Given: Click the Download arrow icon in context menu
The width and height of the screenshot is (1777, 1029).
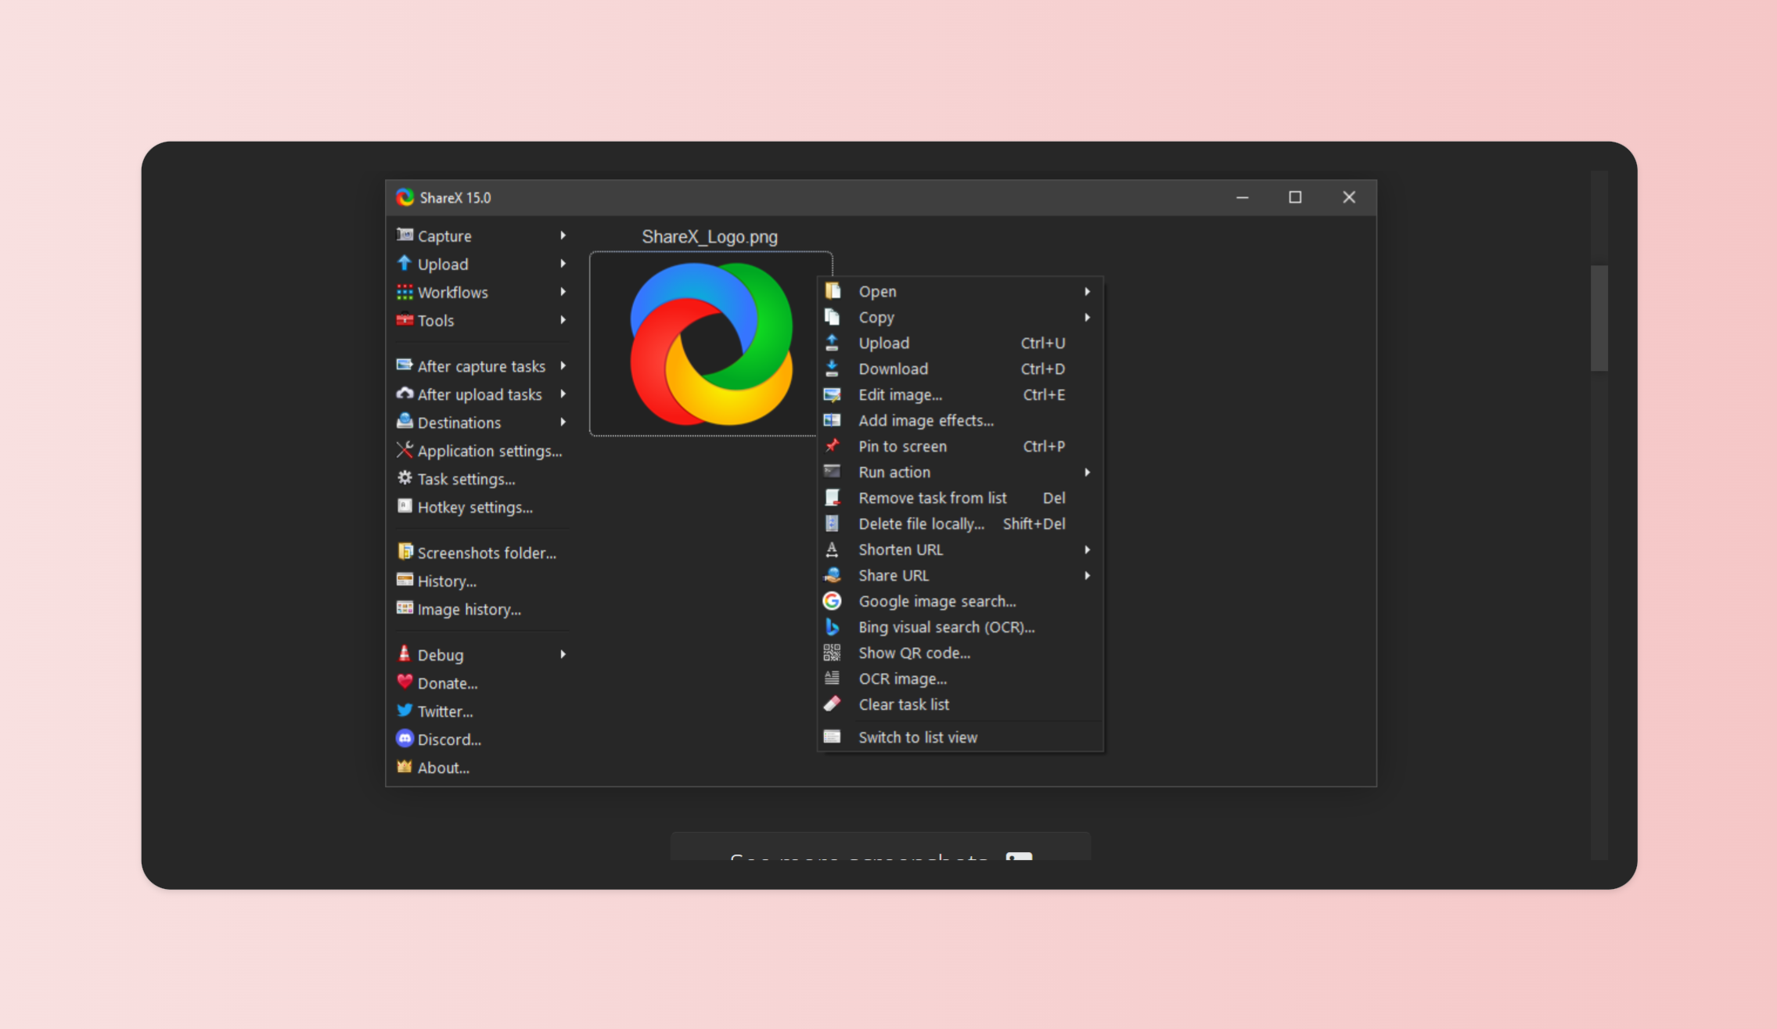Looking at the screenshot, I should click(x=832, y=368).
